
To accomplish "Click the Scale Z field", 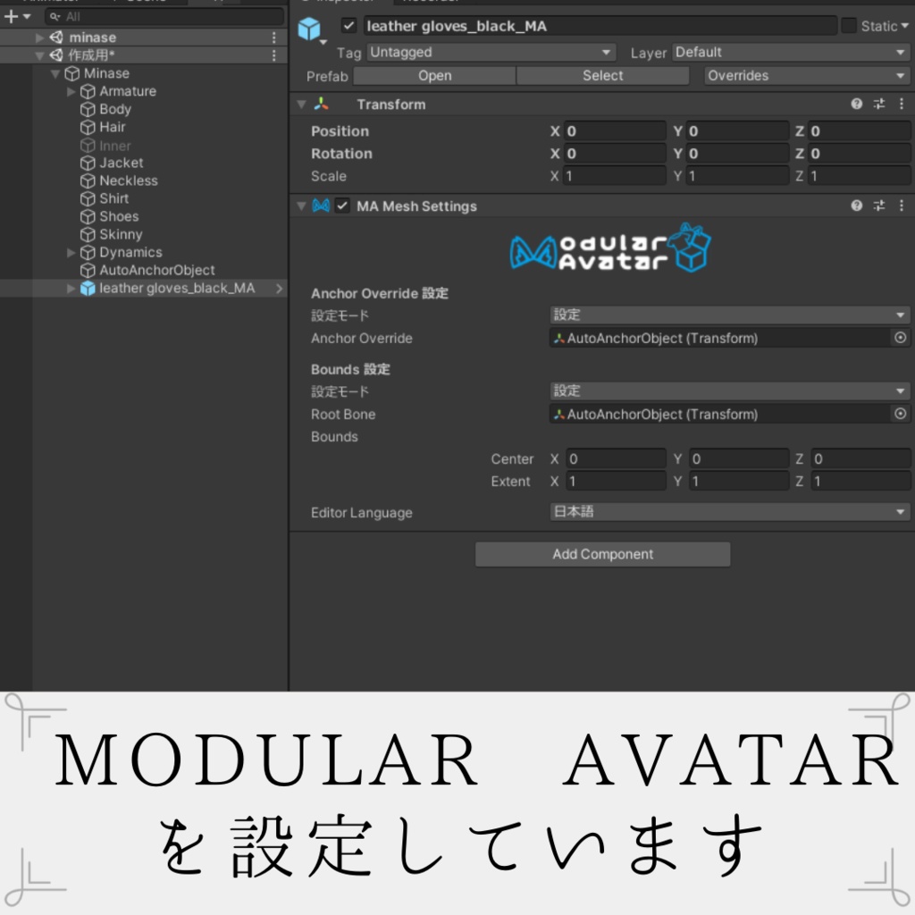I will click(x=860, y=176).
